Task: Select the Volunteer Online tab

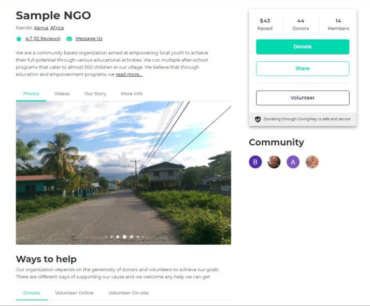Action: [74, 293]
